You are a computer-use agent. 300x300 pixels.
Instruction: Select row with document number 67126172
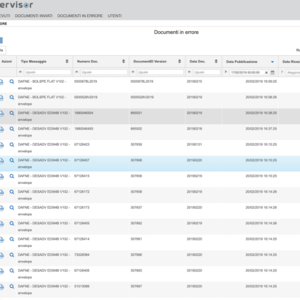150,195
